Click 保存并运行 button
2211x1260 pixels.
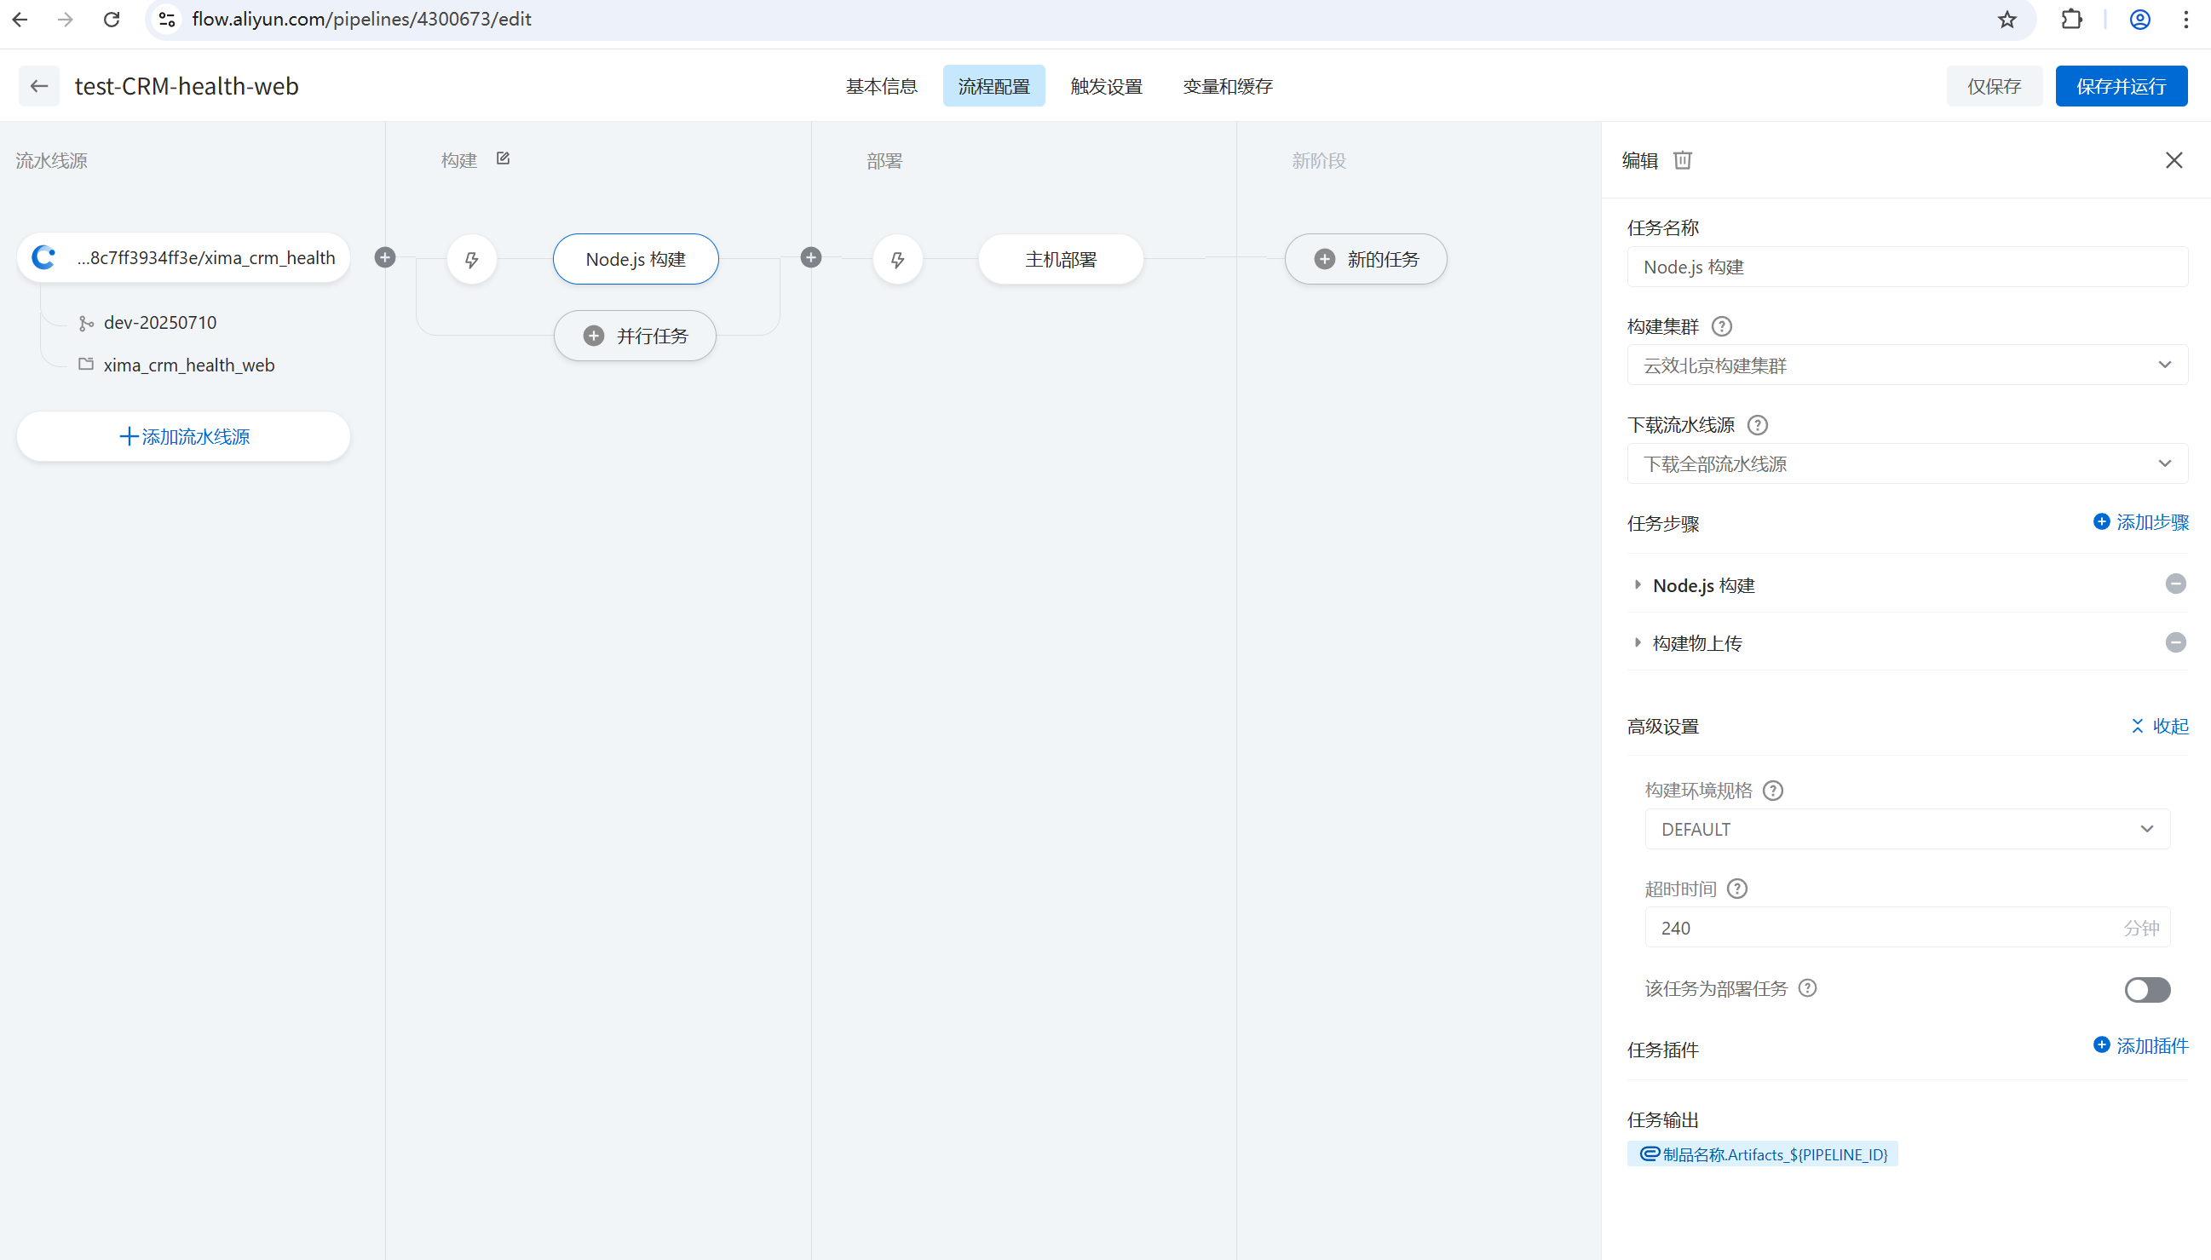point(2121,87)
